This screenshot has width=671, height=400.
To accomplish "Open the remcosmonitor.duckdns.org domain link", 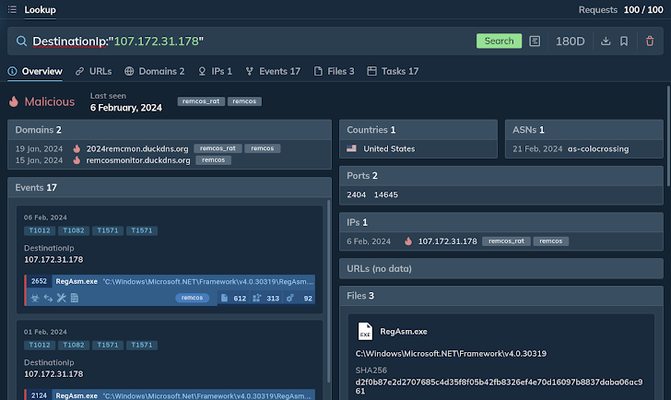I will click(138, 160).
